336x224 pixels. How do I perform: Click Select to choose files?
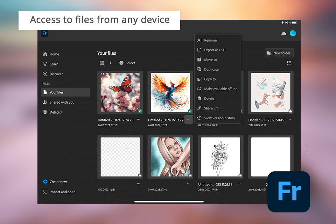(127, 63)
